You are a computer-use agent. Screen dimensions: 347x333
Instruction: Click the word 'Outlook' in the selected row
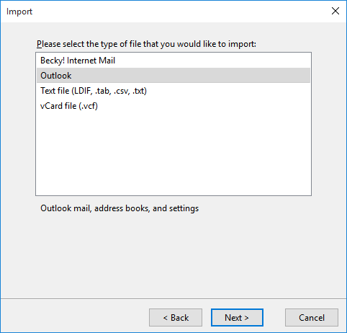(56, 76)
